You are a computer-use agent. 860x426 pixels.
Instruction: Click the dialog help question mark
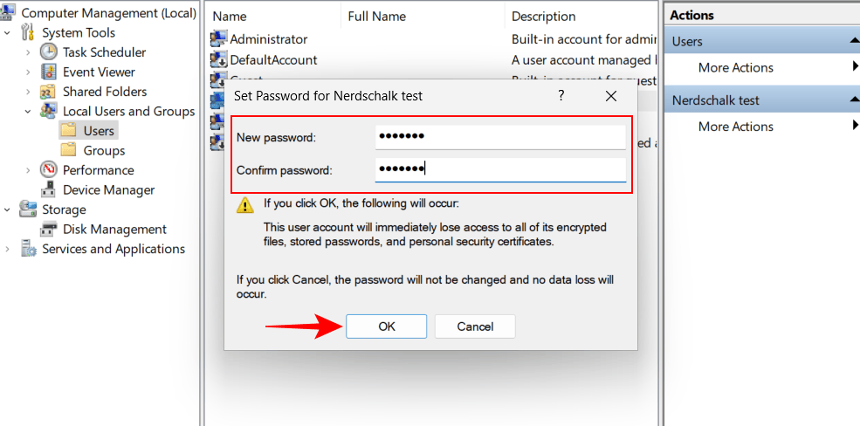point(561,95)
